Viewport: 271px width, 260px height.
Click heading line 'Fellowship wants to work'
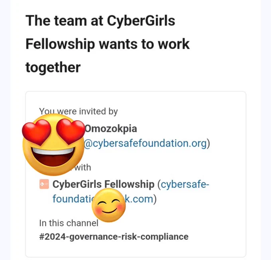108,44
